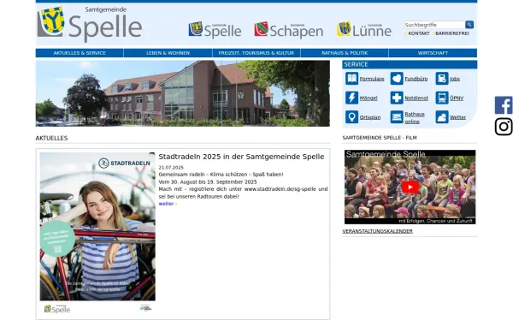Click the Aktuelles section heading

(51, 138)
